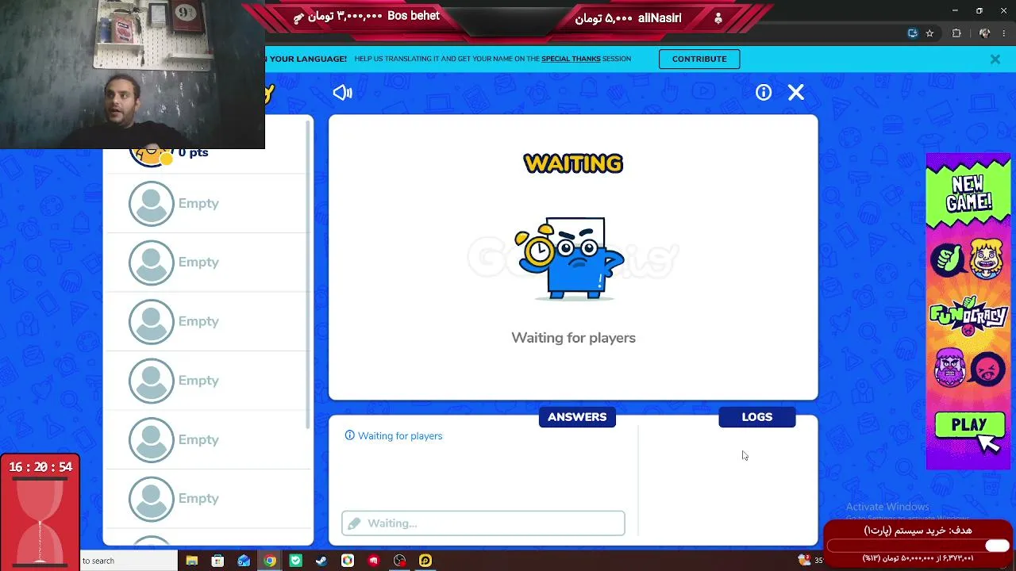Open the browser Extensions puzzle icon
Image resolution: width=1016 pixels, height=571 pixels.
coord(956,33)
